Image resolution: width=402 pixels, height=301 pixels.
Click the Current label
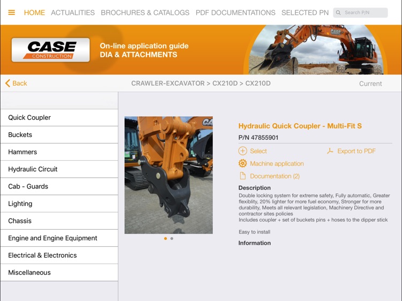click(370, 84)
